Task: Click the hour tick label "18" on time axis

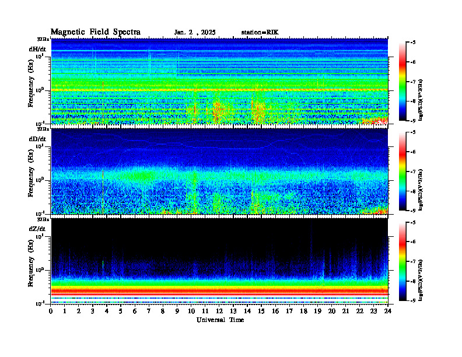Action: click(303, 311)
